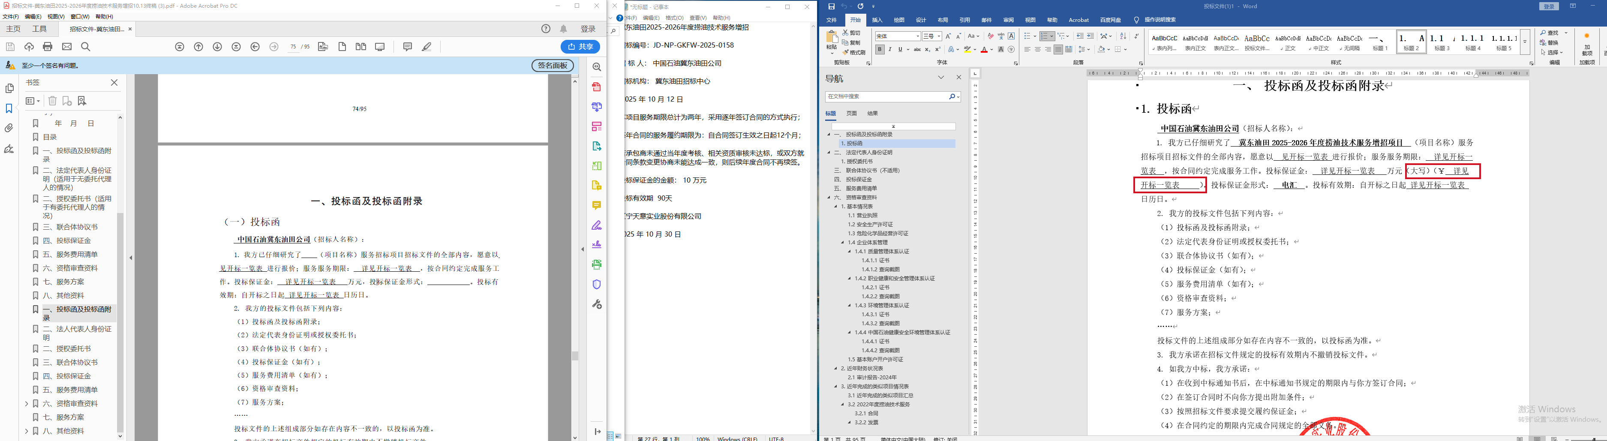1607x441 pixels.
Task: Click the yellow text highlight color button
Action: (967, 49)
